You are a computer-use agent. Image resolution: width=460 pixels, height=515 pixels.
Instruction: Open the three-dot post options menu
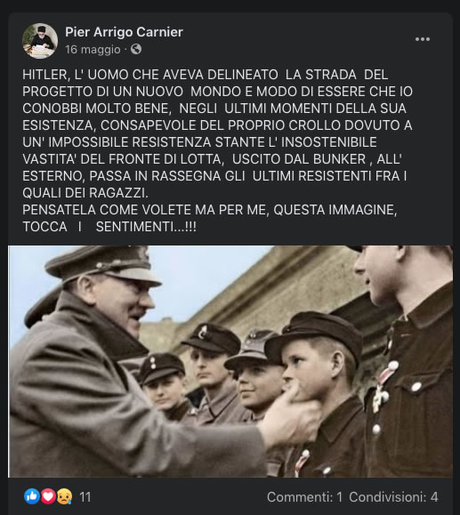(423, 39)
